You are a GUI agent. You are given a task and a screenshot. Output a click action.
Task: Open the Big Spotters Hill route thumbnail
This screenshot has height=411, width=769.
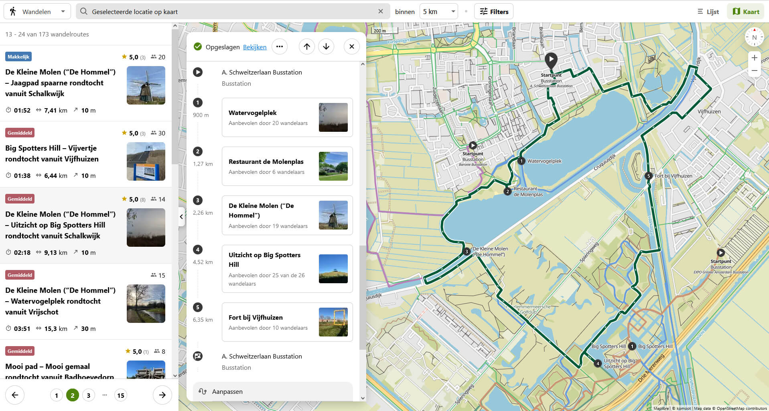click(x=146, y=161)
